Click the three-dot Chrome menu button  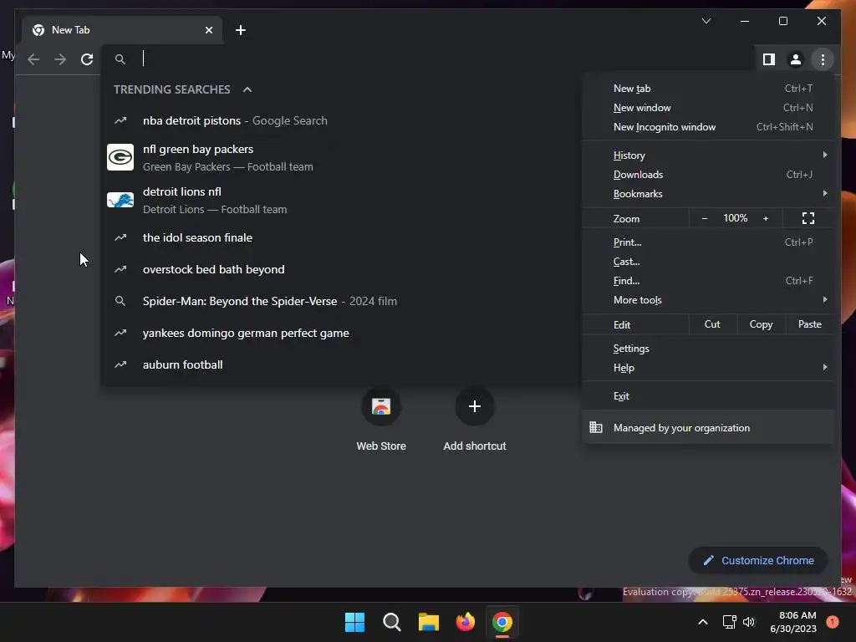click(x=823, y=59)
